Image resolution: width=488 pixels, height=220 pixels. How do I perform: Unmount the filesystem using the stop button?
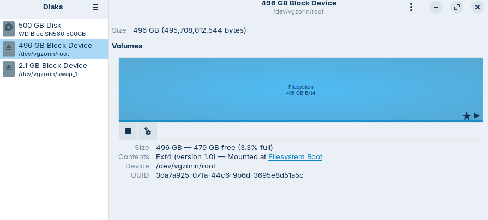128,131
